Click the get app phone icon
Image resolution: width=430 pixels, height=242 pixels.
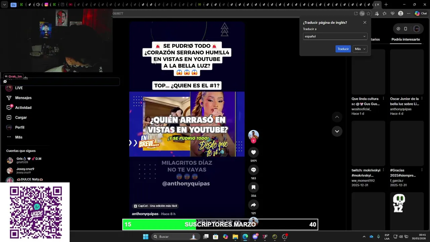pos(405,29)
